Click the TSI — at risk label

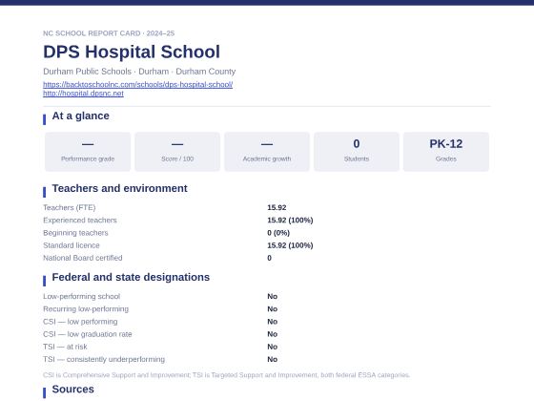[66, 347]
